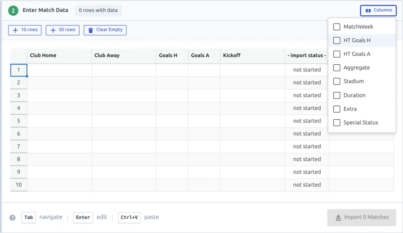Click the Kickoff cell in row 1
403x233 pixels.
pos(253,70)
